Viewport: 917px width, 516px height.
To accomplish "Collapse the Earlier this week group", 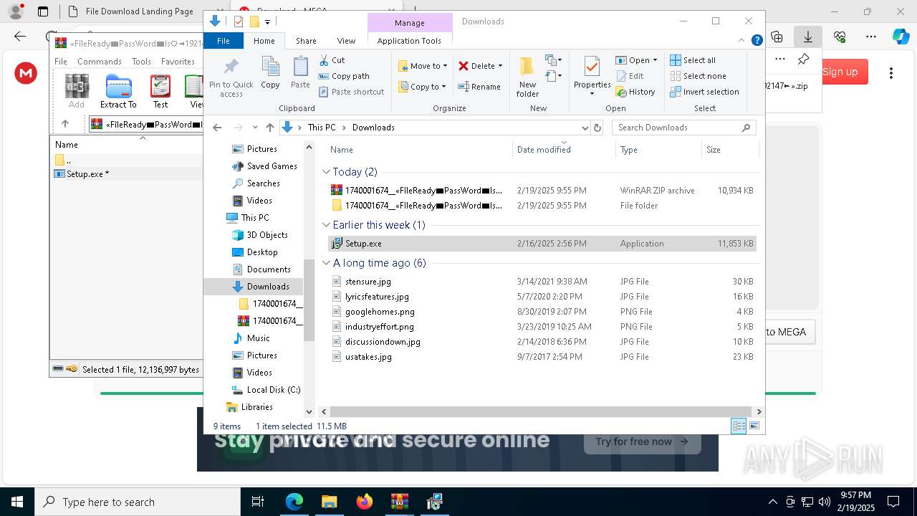I will click(x=326, y=225).
